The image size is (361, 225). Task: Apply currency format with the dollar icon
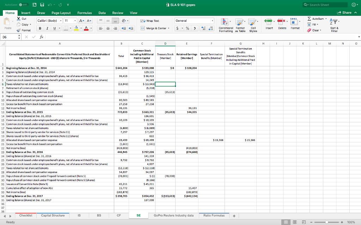[x=177, y=28]
